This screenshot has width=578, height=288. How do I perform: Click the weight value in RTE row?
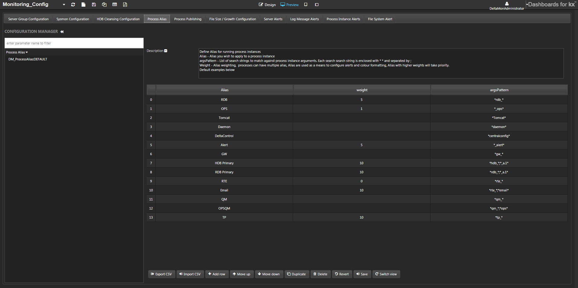pyautogui.click(x=362, y=181)
